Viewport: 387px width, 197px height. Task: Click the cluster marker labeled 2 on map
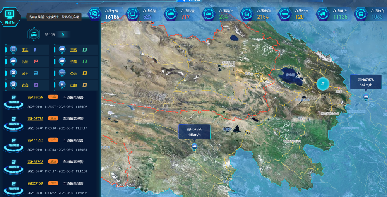(x=322, y=83)
